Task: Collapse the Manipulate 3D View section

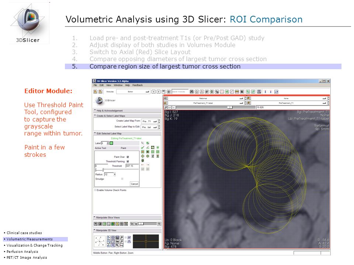Action: [x=127, y=230]
